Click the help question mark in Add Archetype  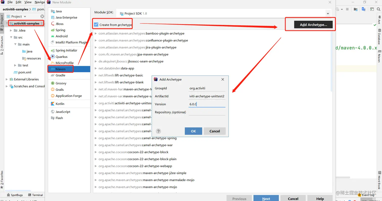[x=158, y=131]
